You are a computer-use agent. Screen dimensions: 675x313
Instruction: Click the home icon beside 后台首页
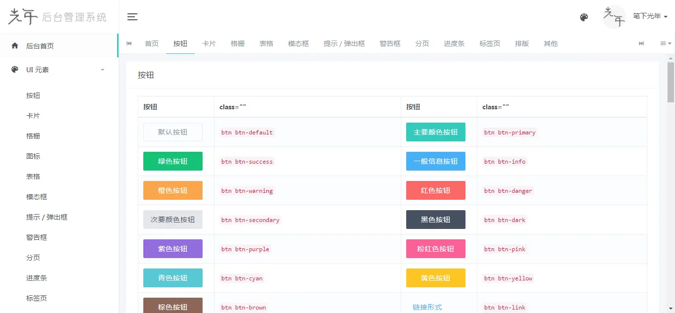click(15, 46)
